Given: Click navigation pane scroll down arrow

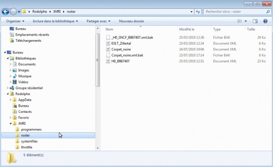Looking at the screenshot, I should pos(98,148).
